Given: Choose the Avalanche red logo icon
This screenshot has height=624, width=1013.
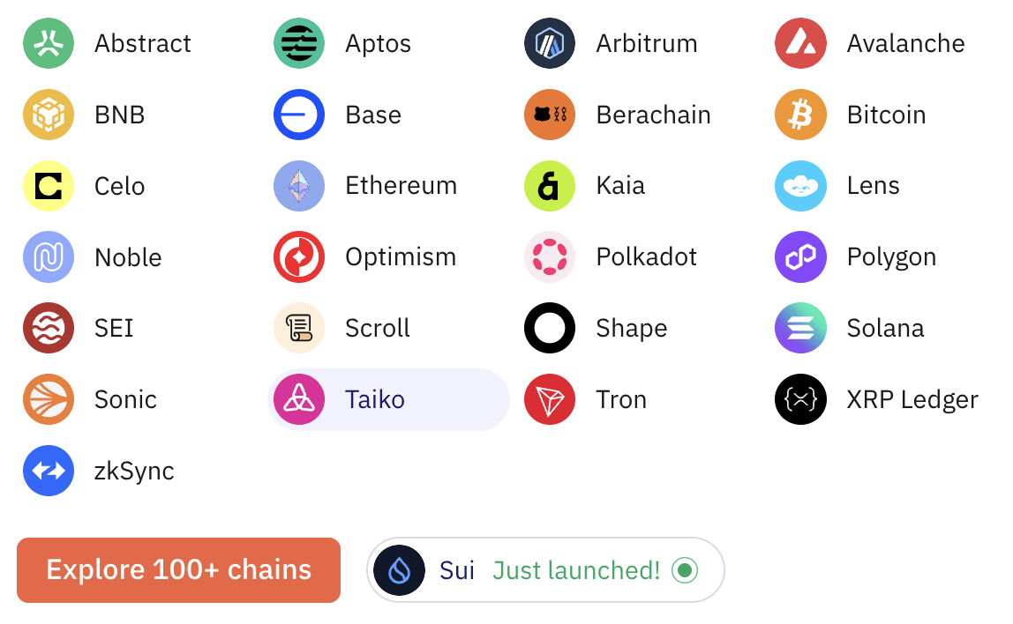Looking at the screenshot, I should point(800,43).
